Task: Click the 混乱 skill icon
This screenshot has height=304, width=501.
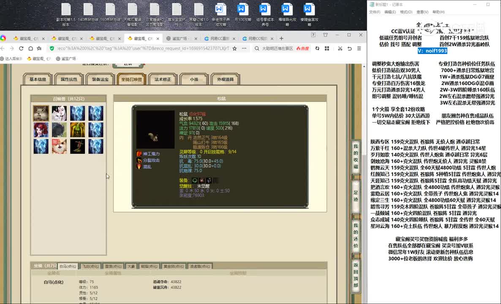Action: 139,167
